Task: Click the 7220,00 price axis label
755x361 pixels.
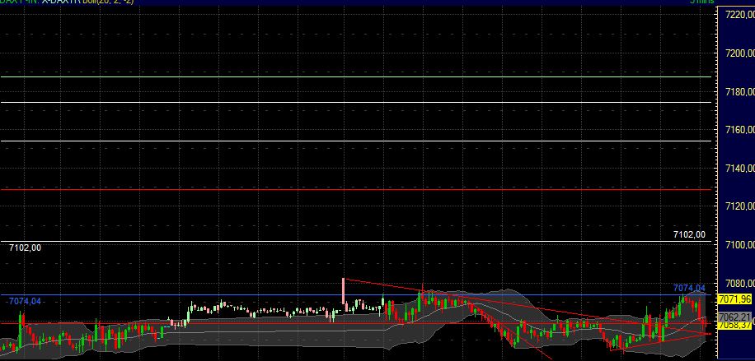Action: pyautogui.click(x=739, y=15)
